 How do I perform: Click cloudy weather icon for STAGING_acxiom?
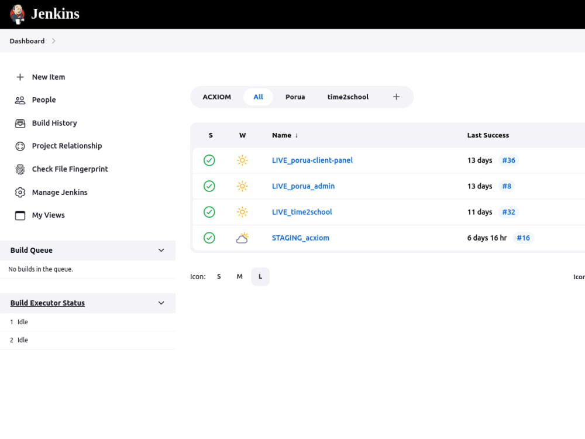click(243, 238)
